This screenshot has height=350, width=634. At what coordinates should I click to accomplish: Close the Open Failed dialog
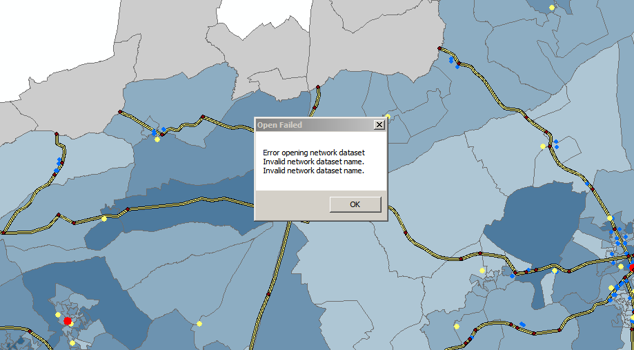coord(379,125)
